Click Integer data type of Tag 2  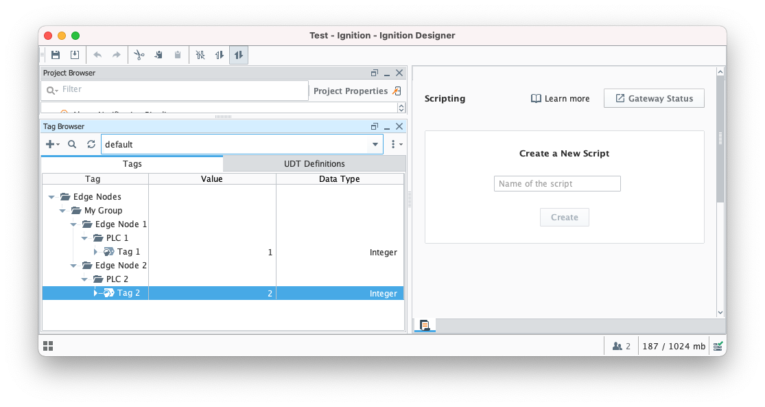[x=340, y=293]
